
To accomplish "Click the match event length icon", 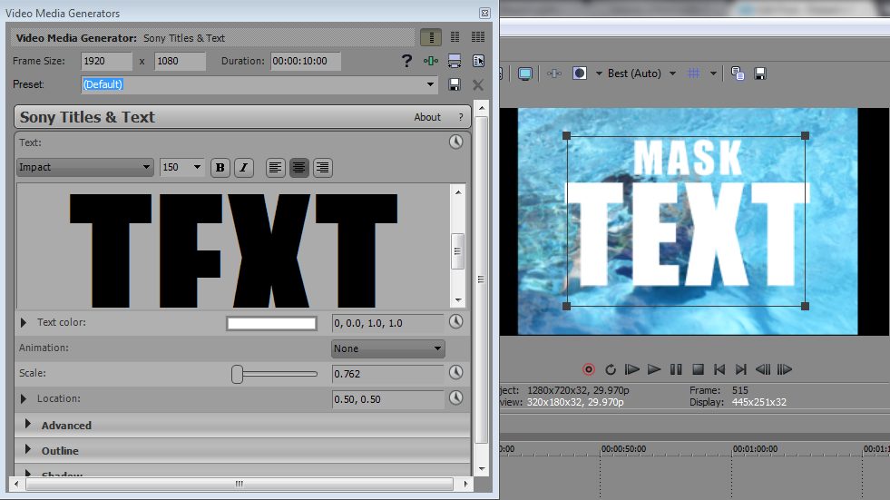I will [431, 61].
